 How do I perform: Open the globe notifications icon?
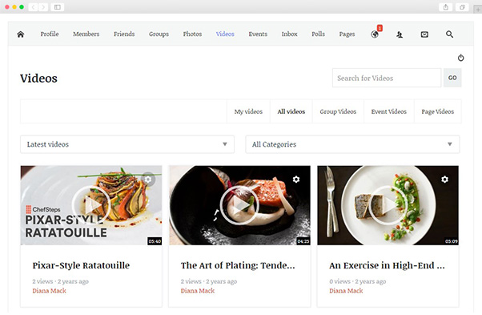[375, 34]
